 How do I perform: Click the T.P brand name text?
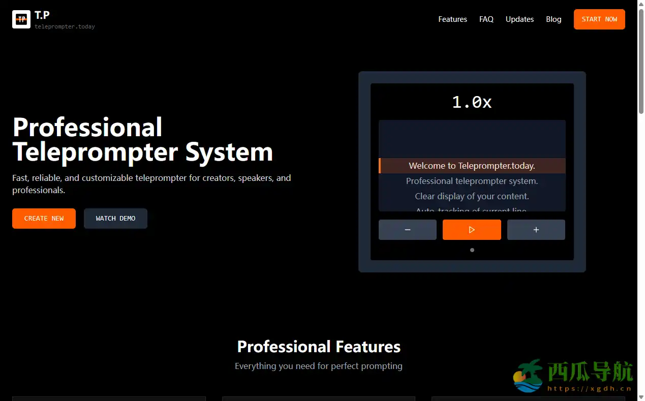42,15
